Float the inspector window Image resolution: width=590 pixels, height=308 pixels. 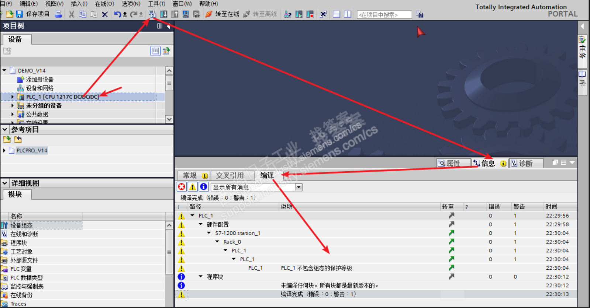coord(555,162)
